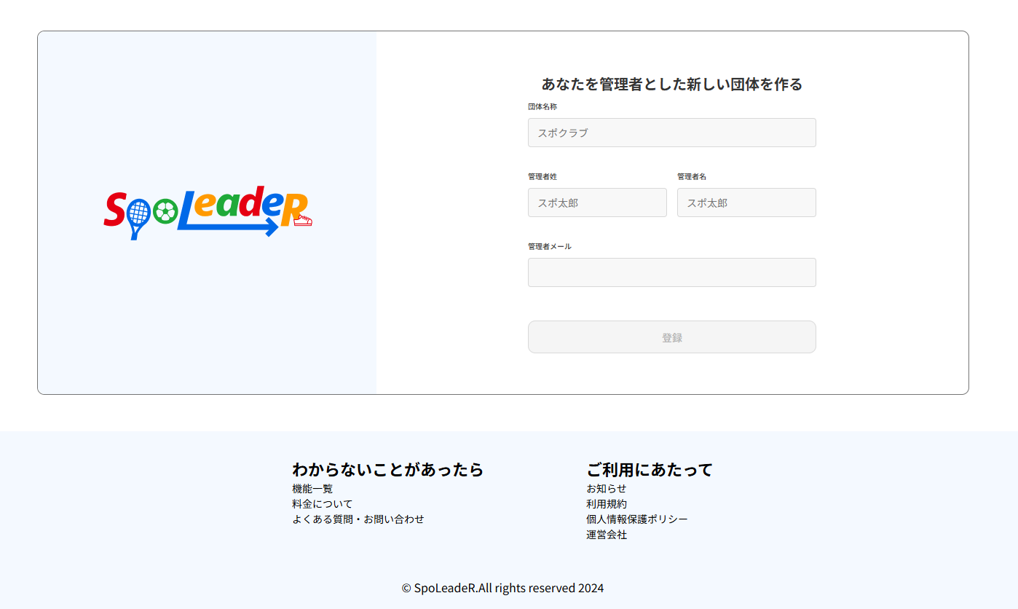Click the 団体名称 label
Viewport: 1018px width, 609px height.
(542, 106)
